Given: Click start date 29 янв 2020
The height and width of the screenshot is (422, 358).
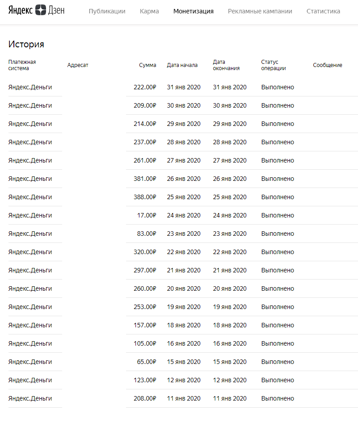Looking at the screenshot, I should tap(184, 124).
